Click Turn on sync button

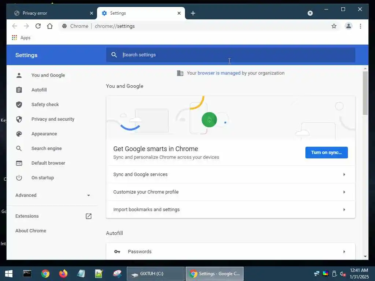[326, 153]
